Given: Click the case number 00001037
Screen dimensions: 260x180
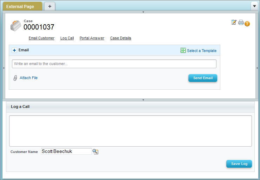Looking at the screenshot, I should (39, 27).
